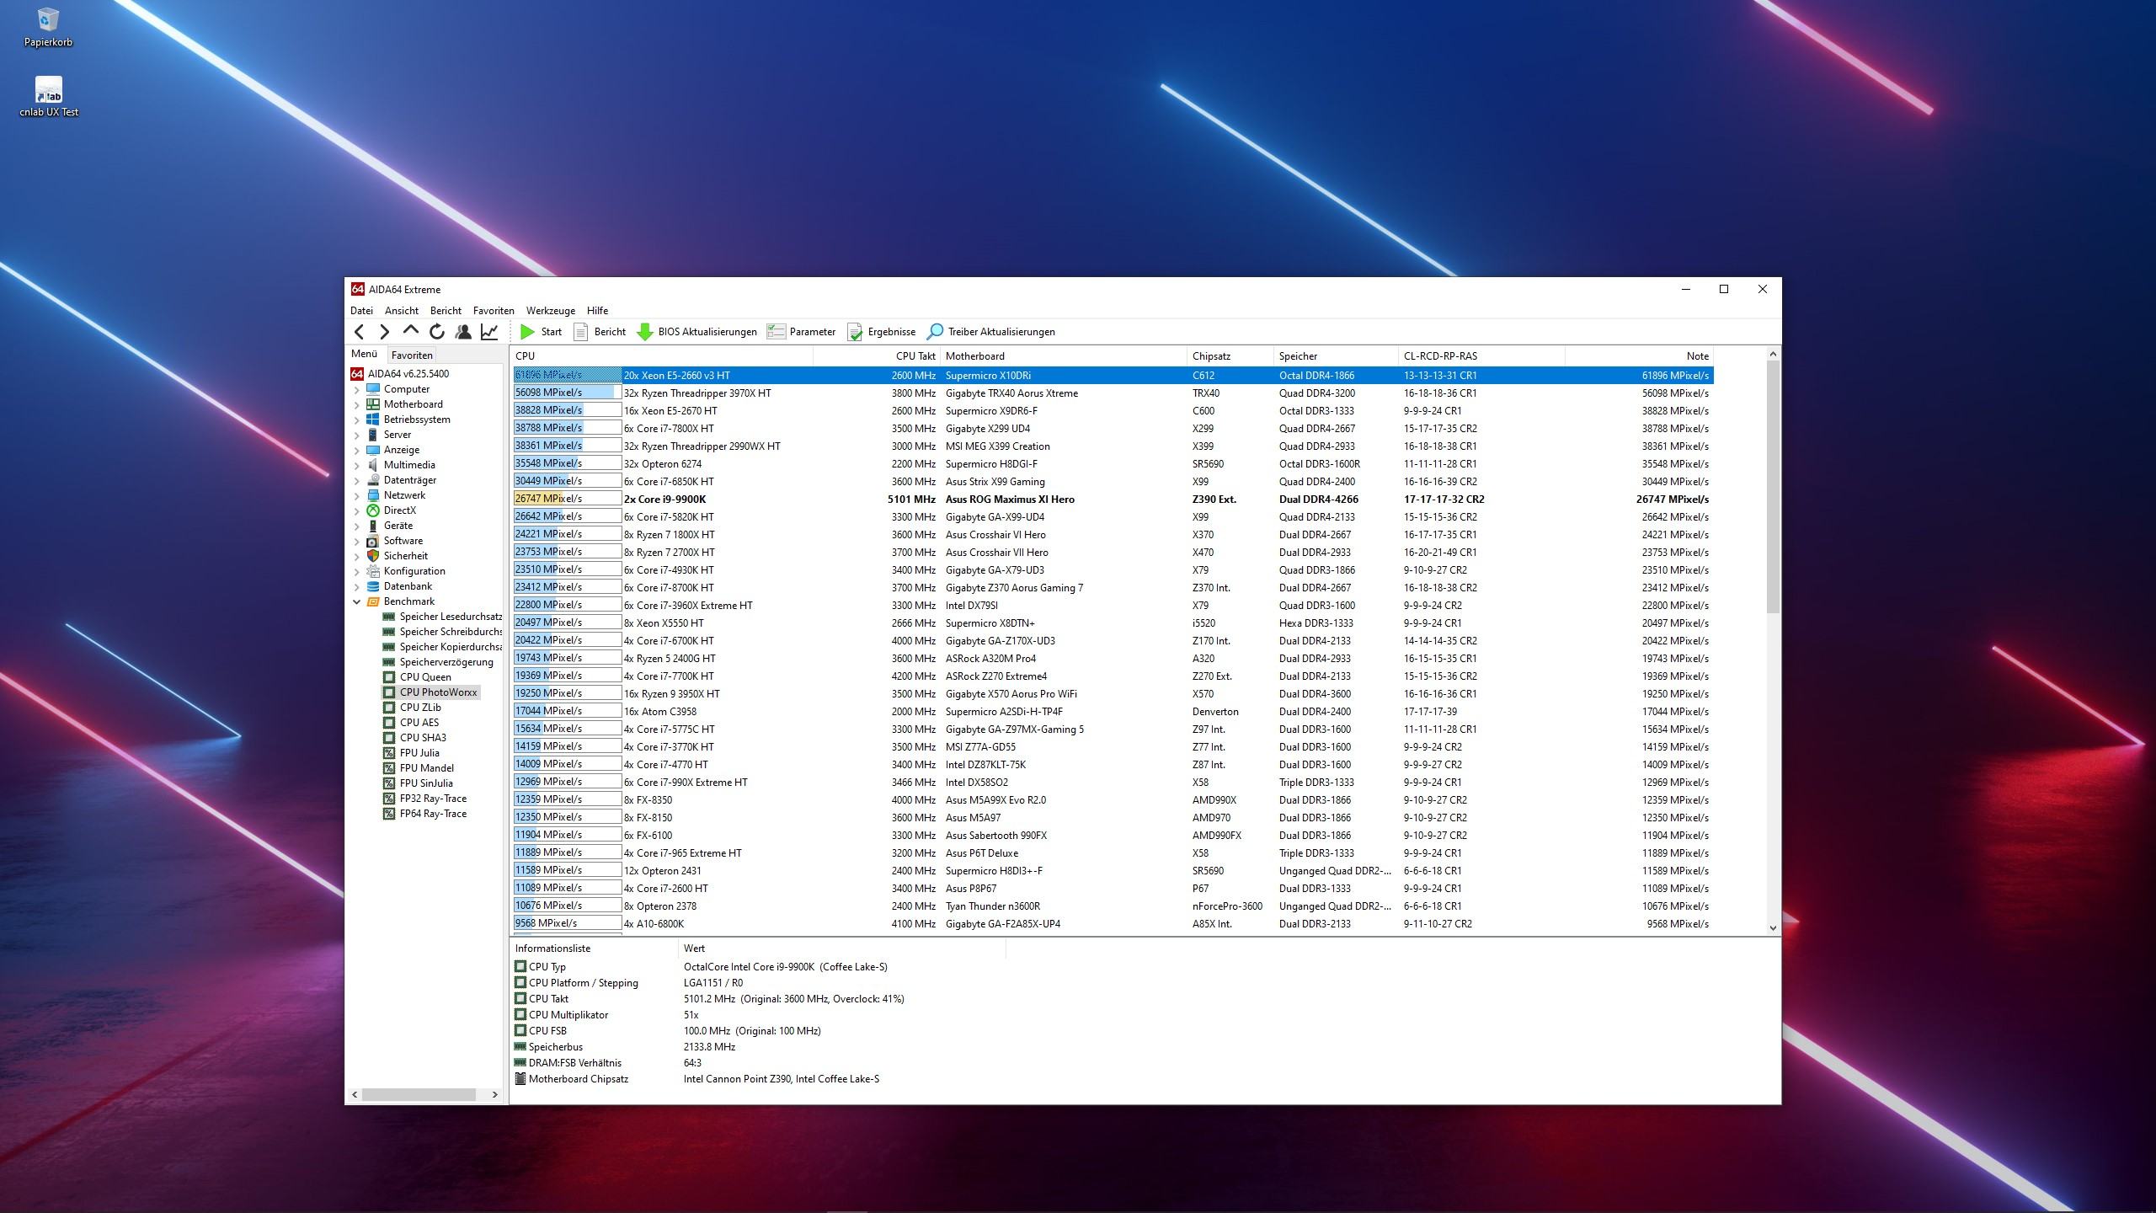
Task: Open the Papierkorb desktop icon
Action: [48, 20]
